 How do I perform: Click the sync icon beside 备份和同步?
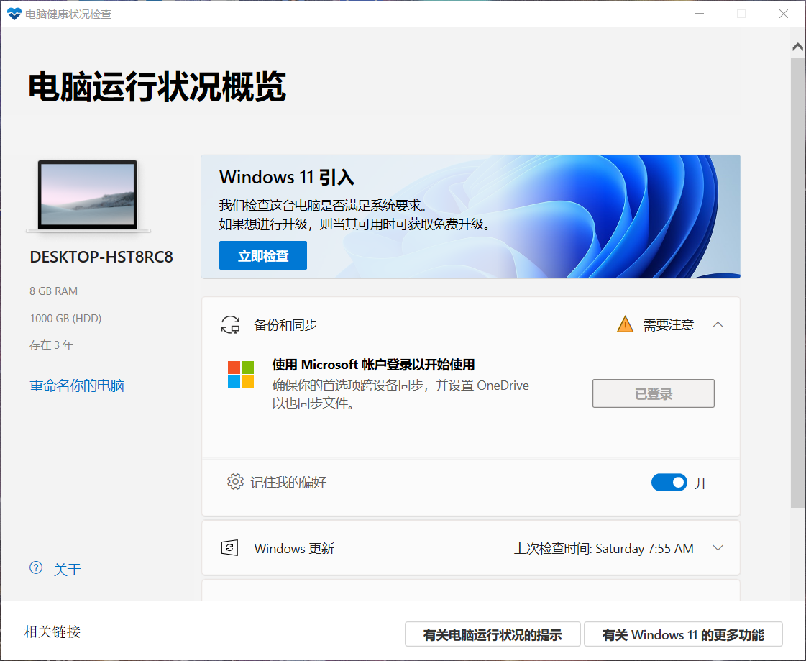[230, 324]
